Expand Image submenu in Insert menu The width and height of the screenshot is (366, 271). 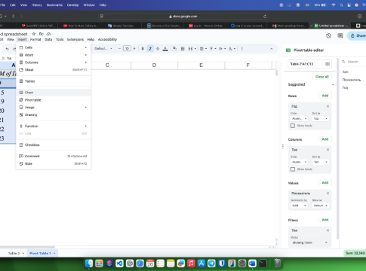[x=54, y=108]
